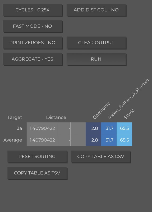Click Average row Paleo_Balkan 31.7 cell
Viewport: 152px width, 212px height.
109,140
